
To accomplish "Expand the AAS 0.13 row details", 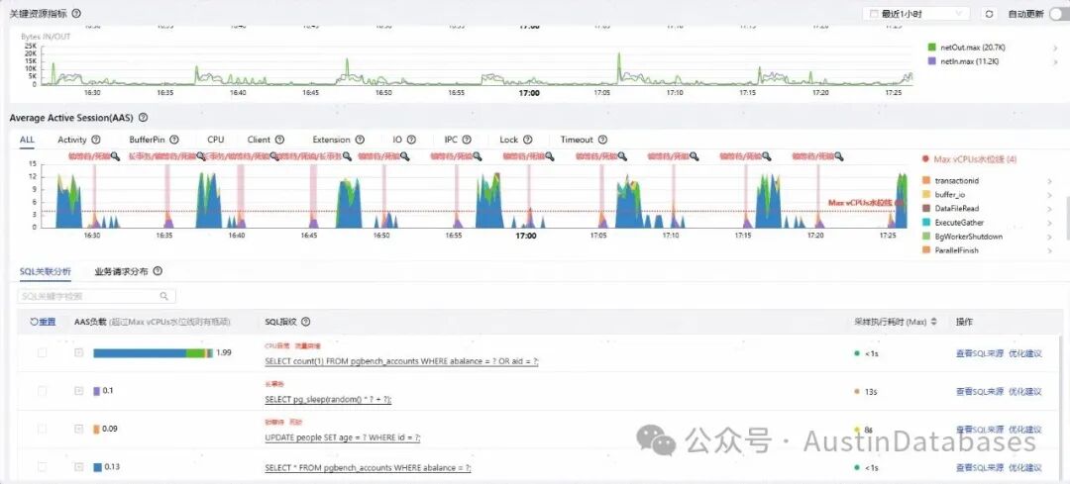I will (79, 467).
